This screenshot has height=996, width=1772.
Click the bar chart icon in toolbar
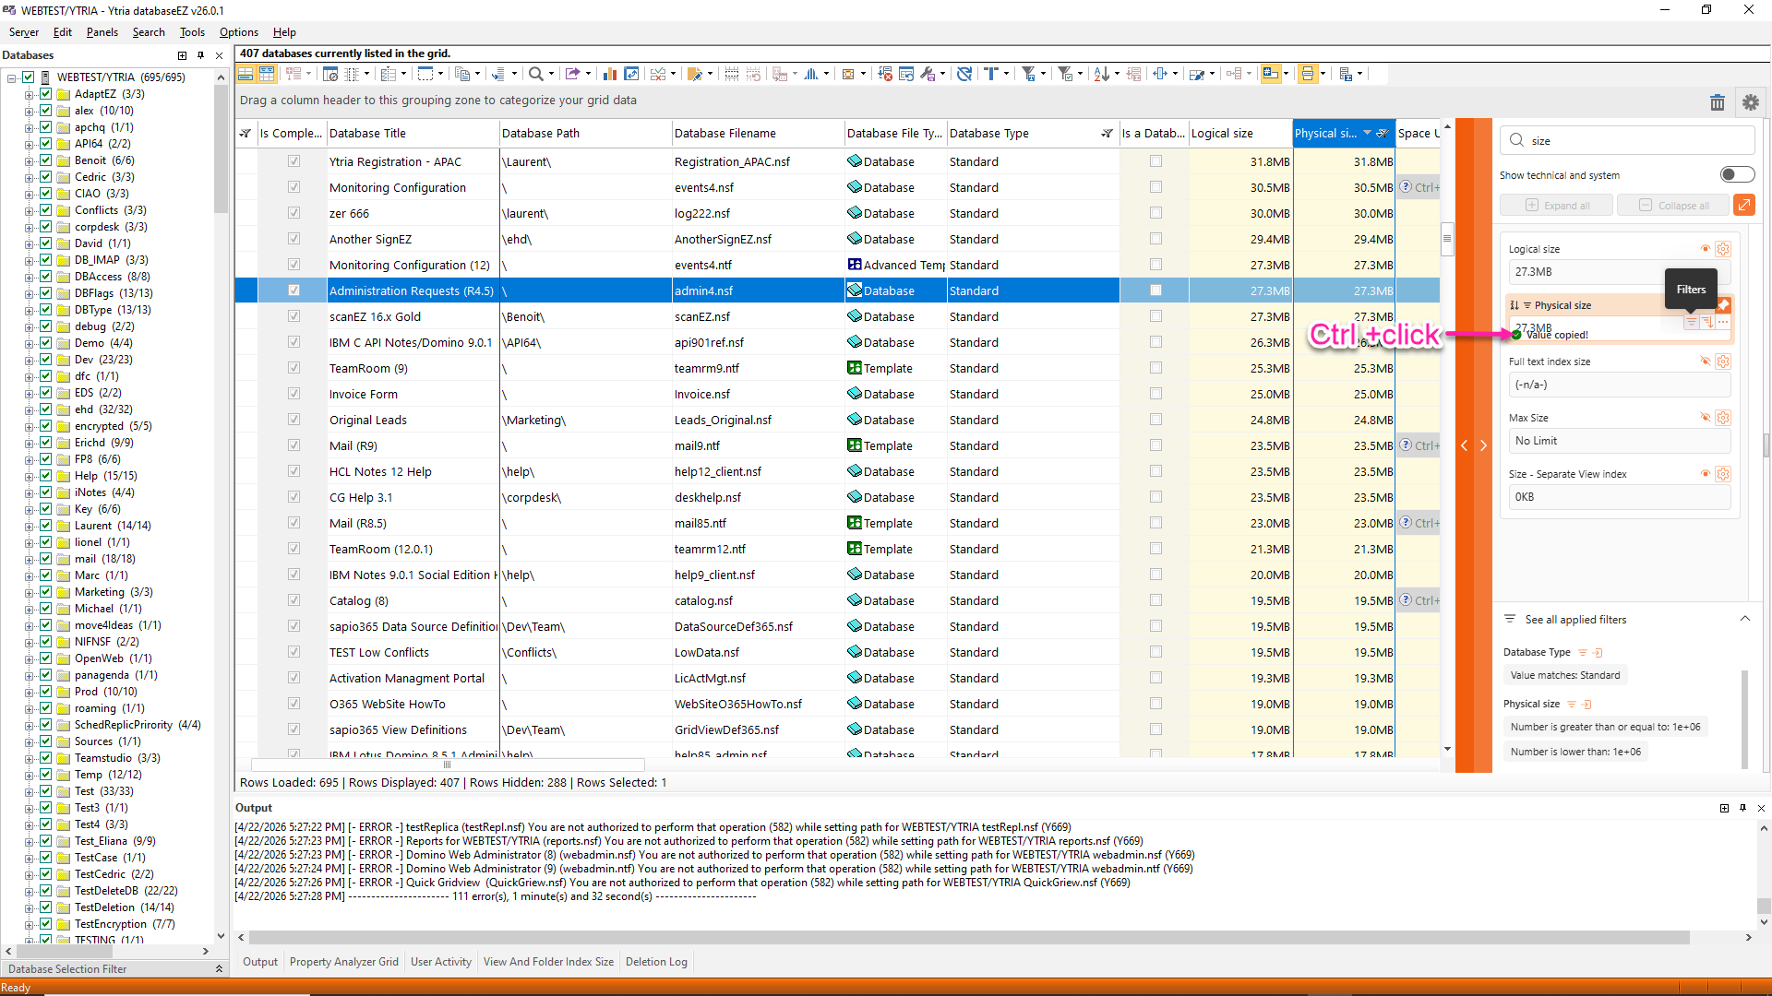(x=609, y=74)
